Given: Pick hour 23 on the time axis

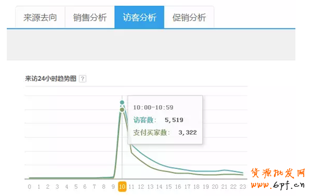Looking at the screenshot, I should click(243, 187).
